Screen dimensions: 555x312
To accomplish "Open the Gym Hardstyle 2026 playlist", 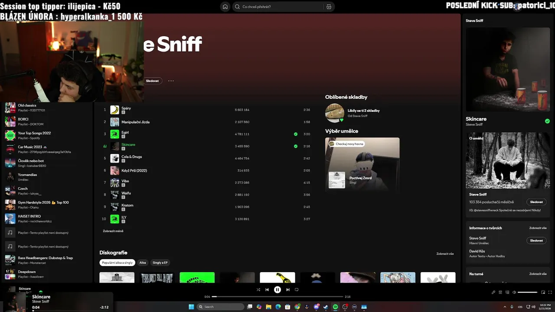I will 48,205.
